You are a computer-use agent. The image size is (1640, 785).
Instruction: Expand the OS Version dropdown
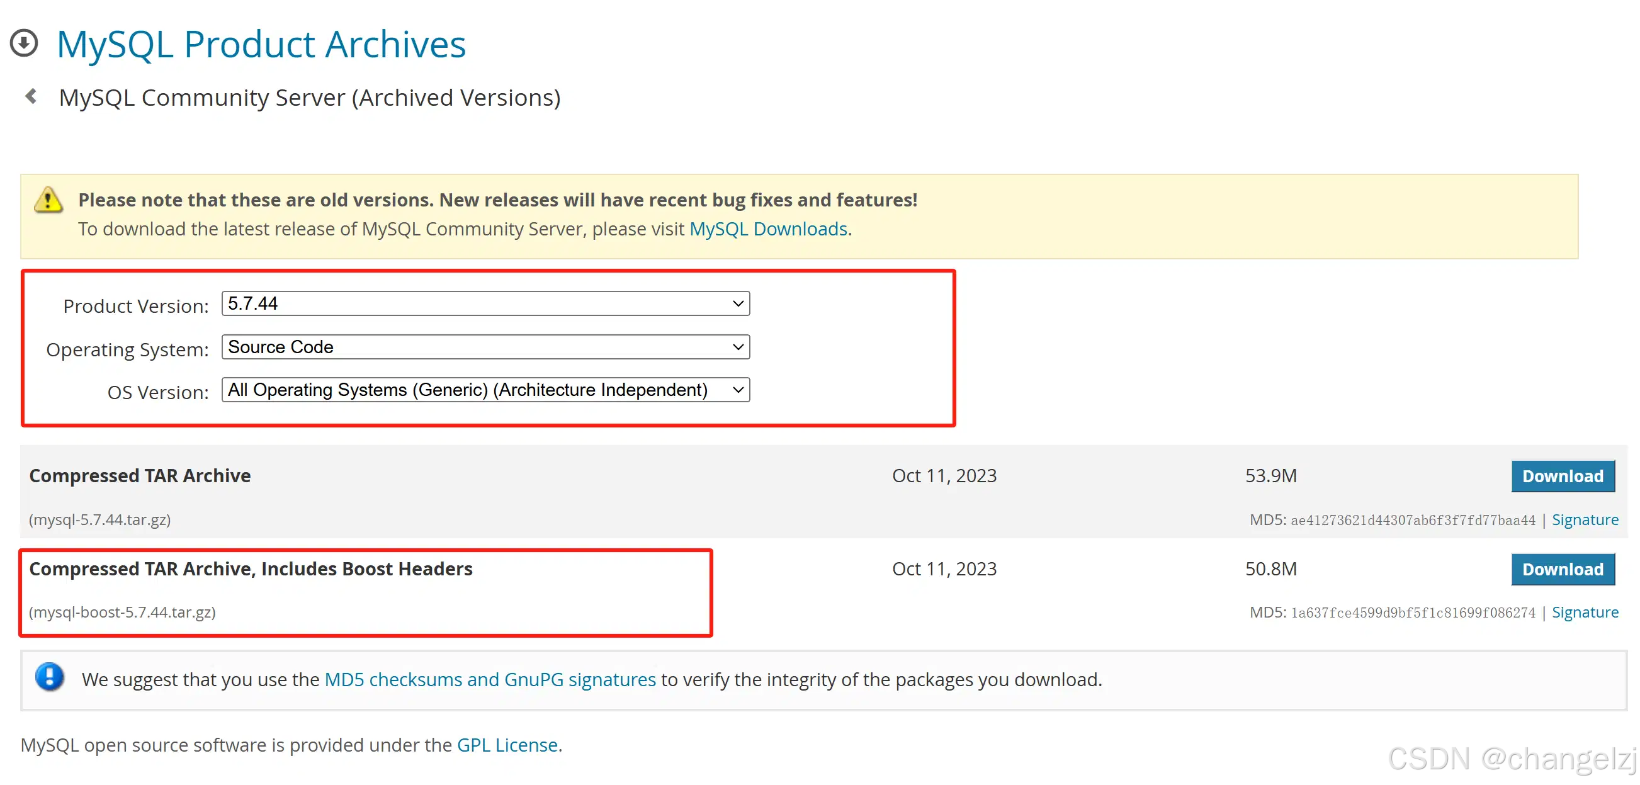tap(485, 390)
